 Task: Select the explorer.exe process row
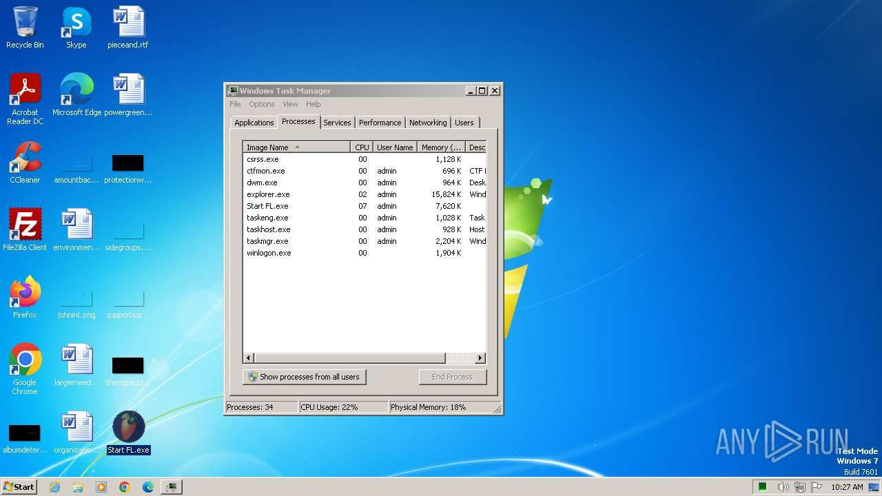point(365,194)
